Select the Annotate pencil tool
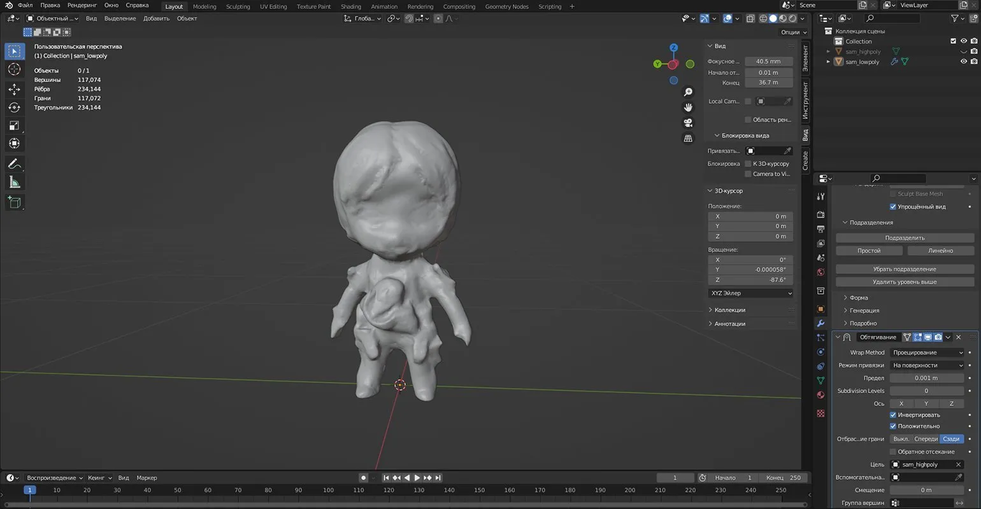The width and height of the screenshot is (981, 509). 14,164
